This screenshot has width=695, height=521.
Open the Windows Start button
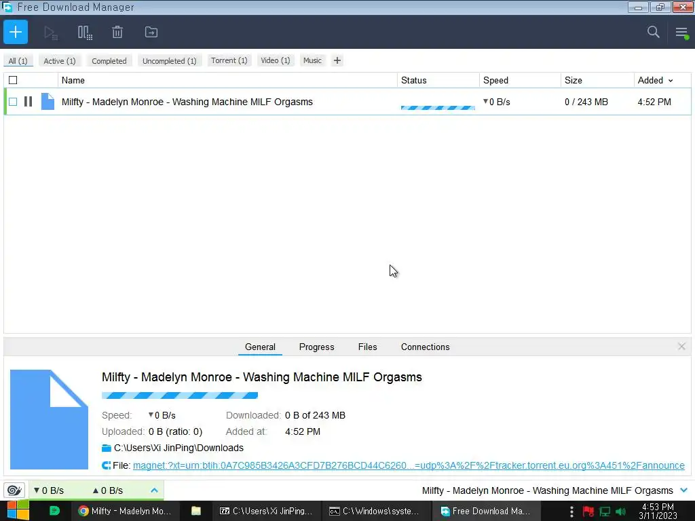pos(18,510)
